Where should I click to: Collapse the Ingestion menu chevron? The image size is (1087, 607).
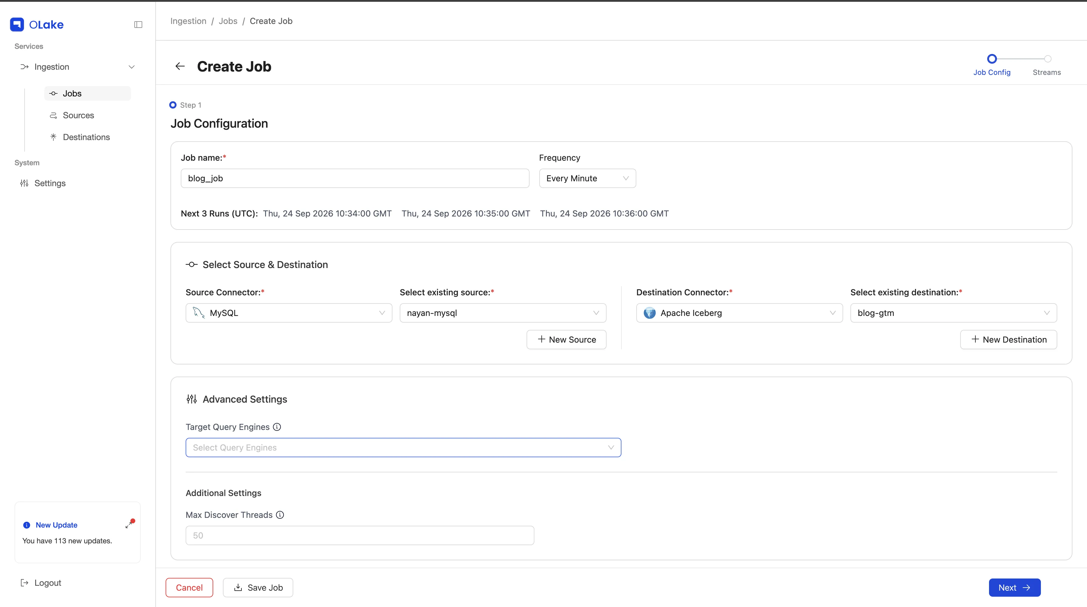132,67
